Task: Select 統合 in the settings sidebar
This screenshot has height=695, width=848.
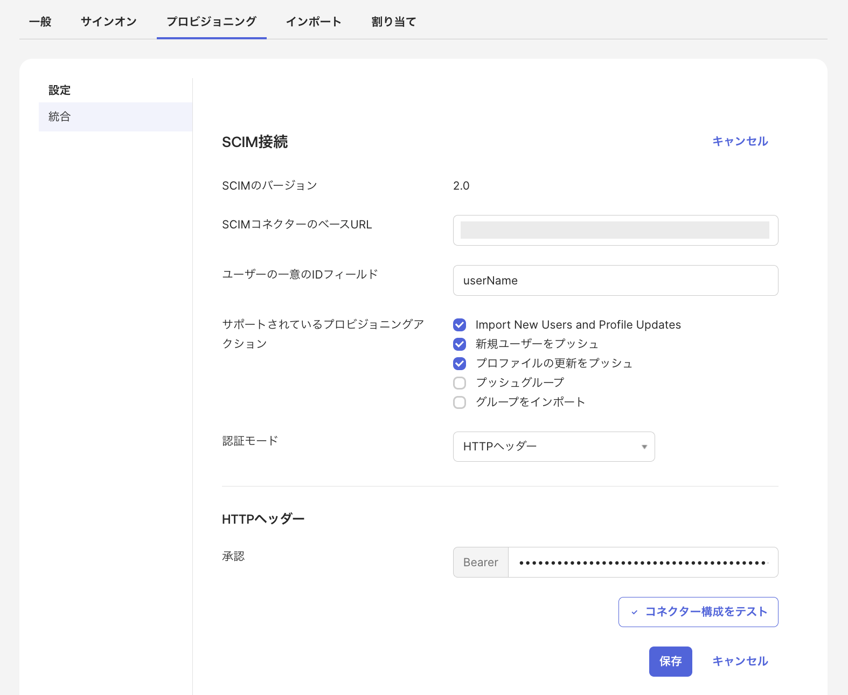Action: tap(115, 116)
